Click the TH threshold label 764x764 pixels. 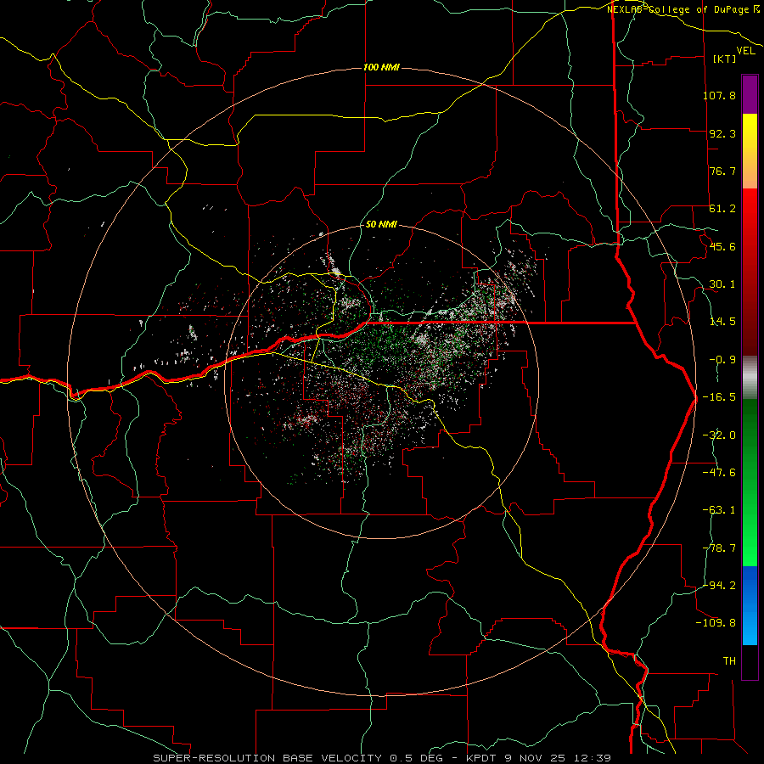coord(729,661)
